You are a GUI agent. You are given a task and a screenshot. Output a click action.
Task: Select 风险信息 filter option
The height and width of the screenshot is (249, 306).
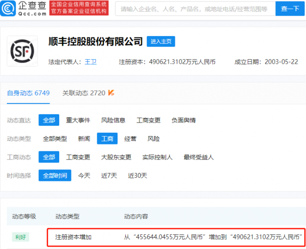point(113,120)
